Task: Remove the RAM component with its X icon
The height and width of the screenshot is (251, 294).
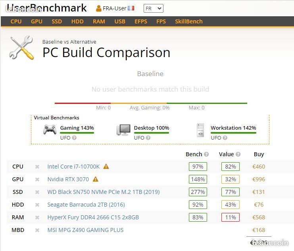Action: tap(37, 217)
